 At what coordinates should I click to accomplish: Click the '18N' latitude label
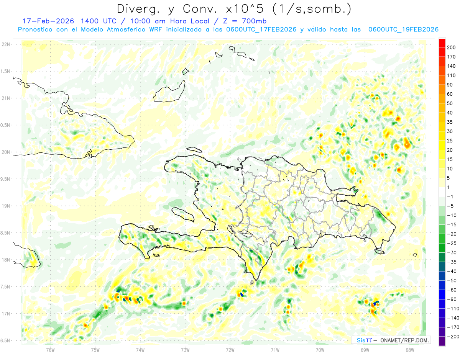[x=6, y=260]
